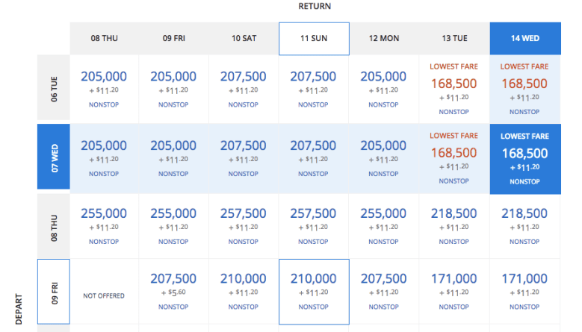
Task: Choose lowest fare departing 06 TUE returning 13 TUE
Action: pyautogui.click(x=453, y=89)
